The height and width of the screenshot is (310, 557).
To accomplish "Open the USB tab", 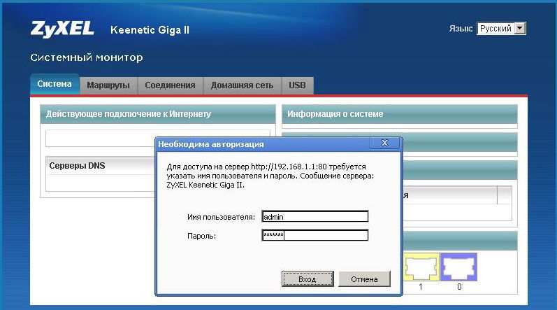I will (297, 85).
